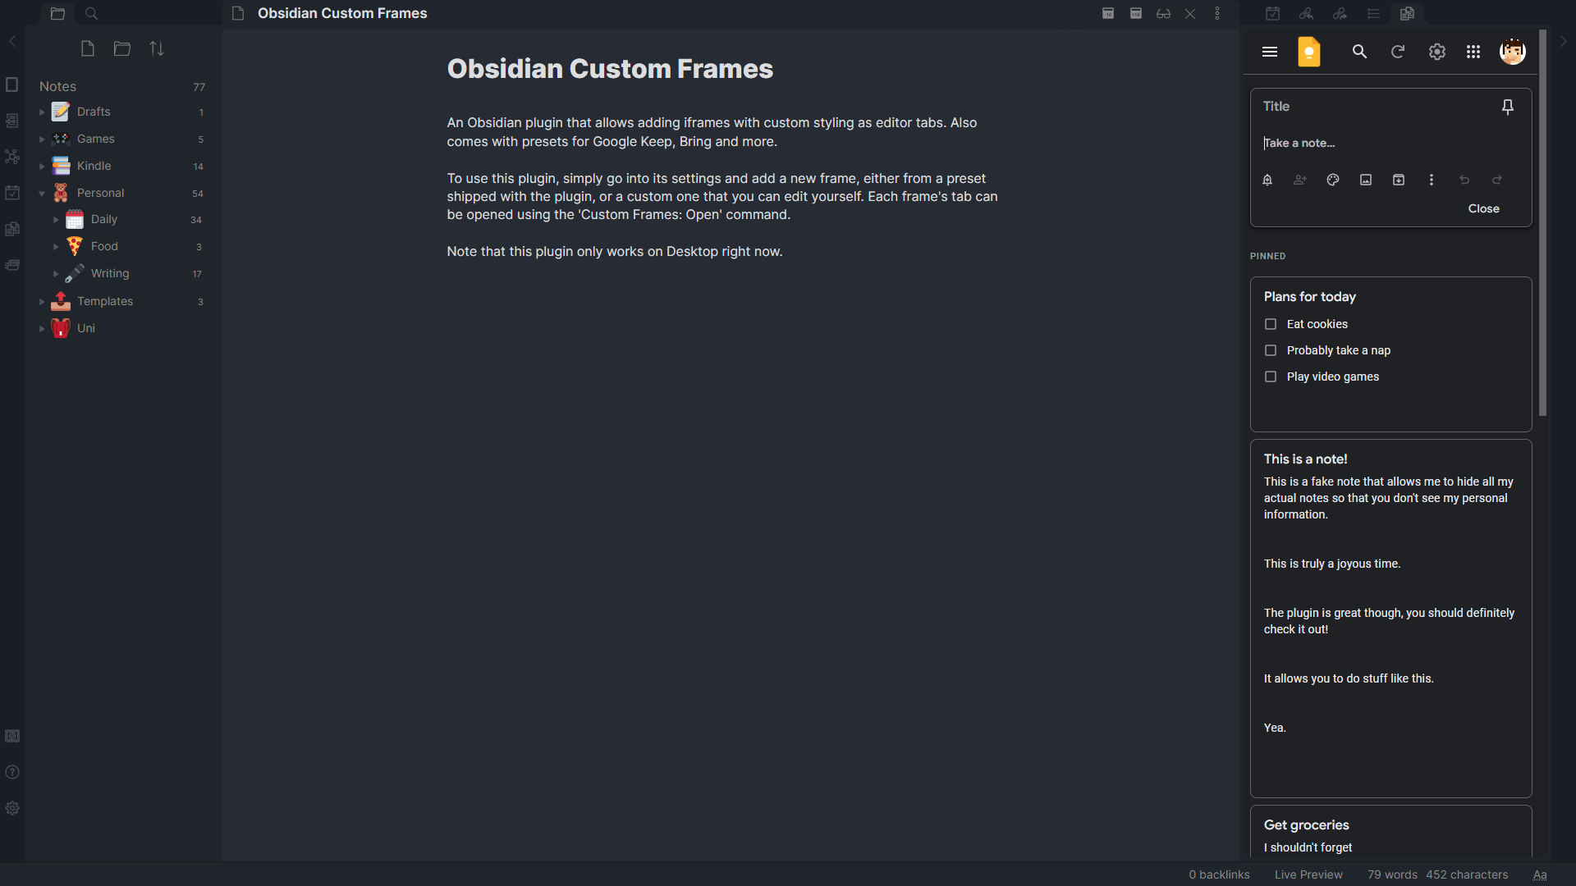The width and height of the screenshot is (1576, 886).
Task: Click the pin note icon in Google Keep
Action: tap(1507, 106)
